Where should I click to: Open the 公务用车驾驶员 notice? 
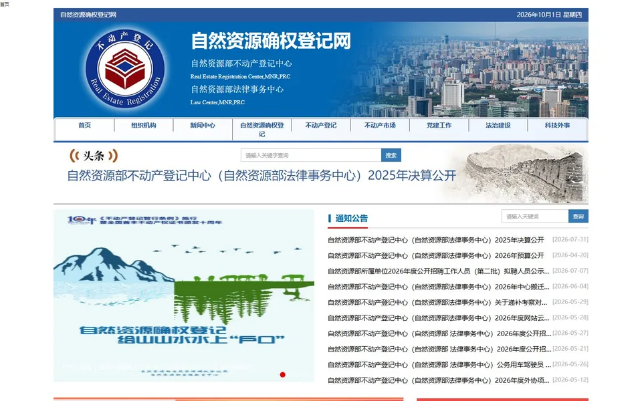[439, 365]
